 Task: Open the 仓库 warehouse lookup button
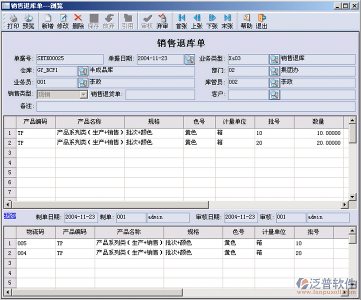pos(82,70)
